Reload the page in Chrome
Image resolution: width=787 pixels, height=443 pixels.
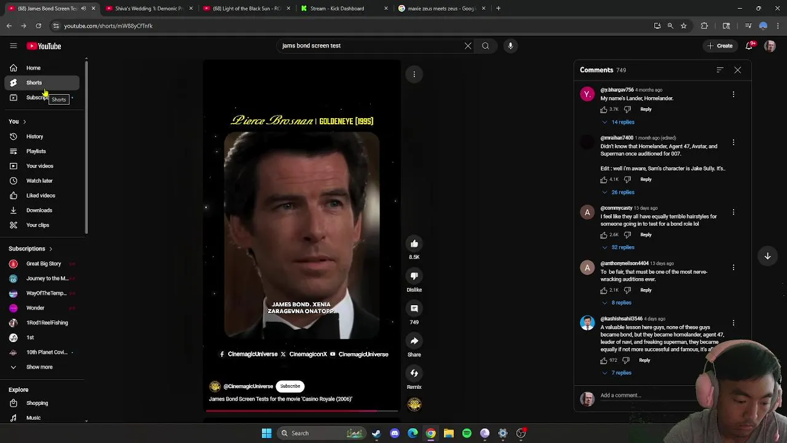(x=38, y=26)
